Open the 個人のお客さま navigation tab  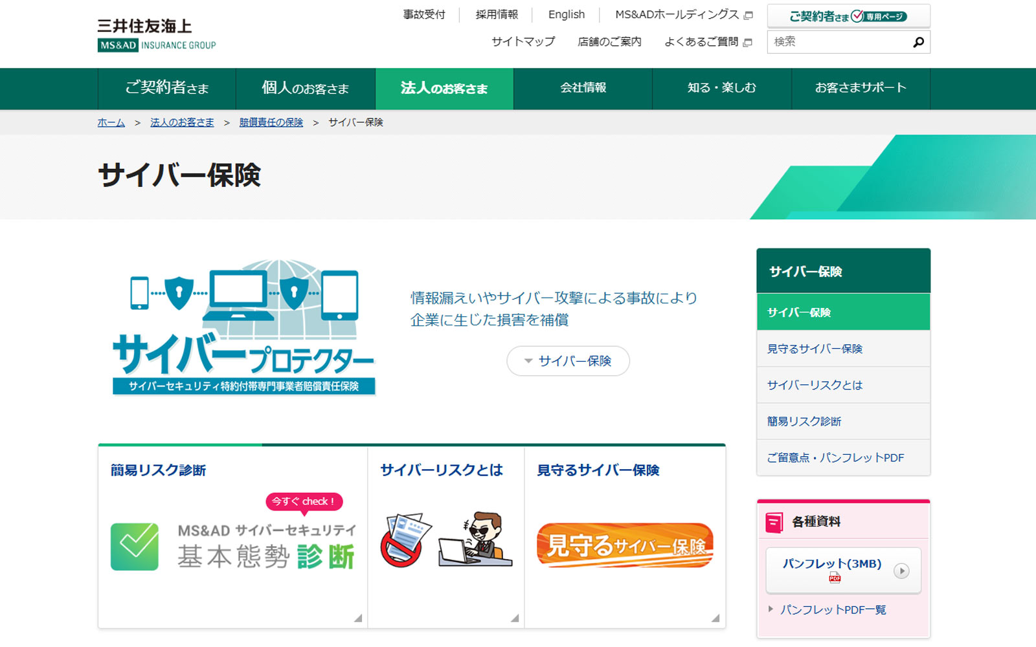click(306, 89)
